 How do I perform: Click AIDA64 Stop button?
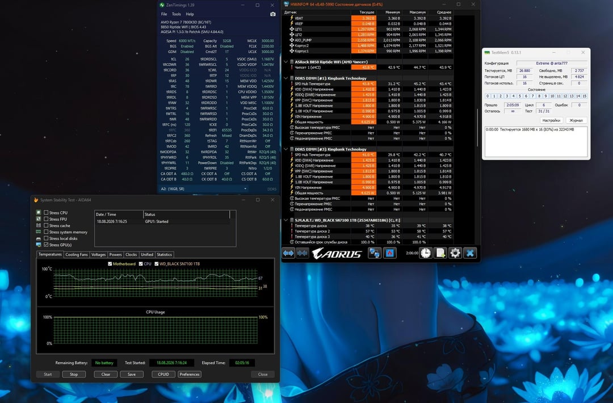74,374
